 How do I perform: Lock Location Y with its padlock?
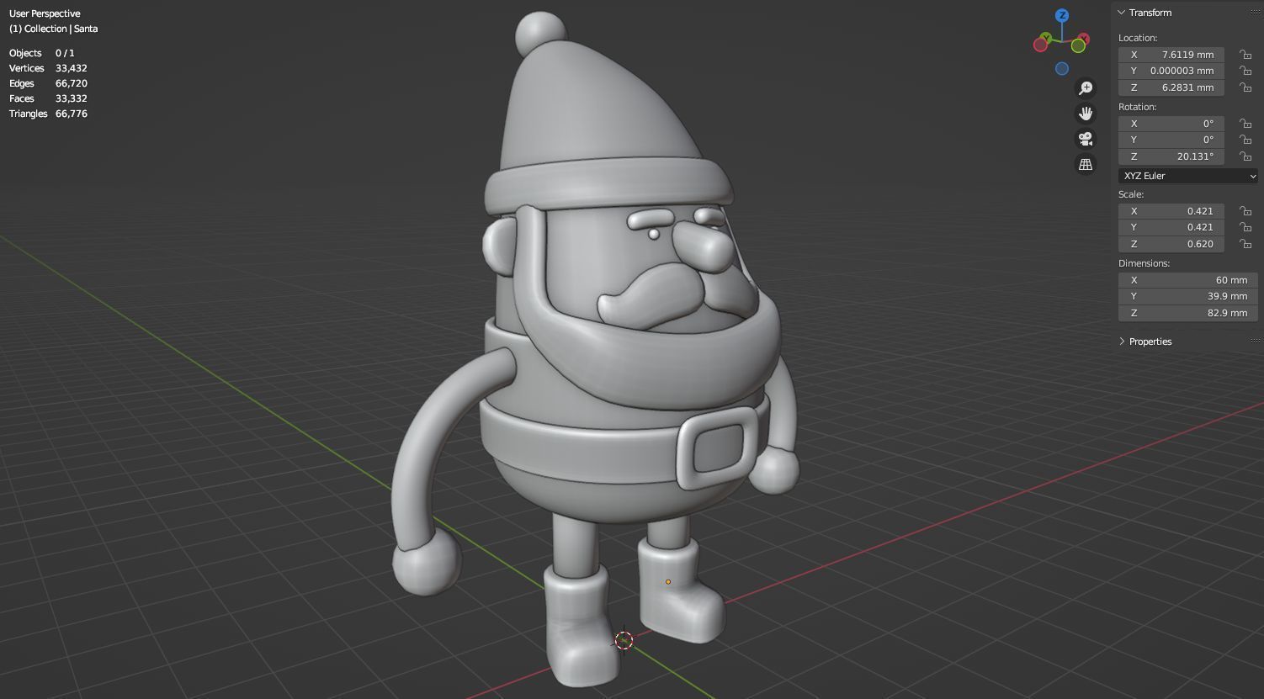[1245, 71]
